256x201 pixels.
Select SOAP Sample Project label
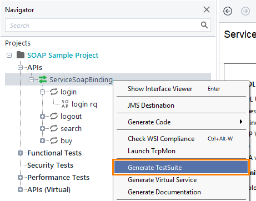click(x=63, y=56)
